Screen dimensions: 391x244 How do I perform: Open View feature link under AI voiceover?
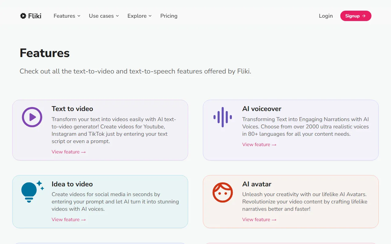259,145
